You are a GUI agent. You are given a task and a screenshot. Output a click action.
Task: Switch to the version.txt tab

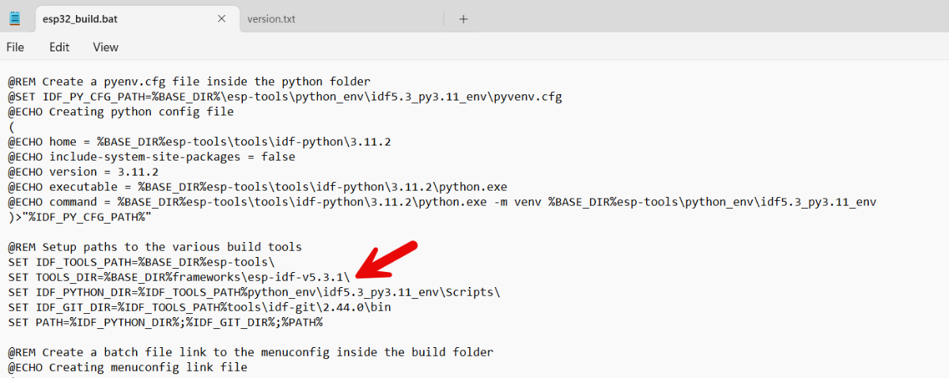(x=271, y=19)
